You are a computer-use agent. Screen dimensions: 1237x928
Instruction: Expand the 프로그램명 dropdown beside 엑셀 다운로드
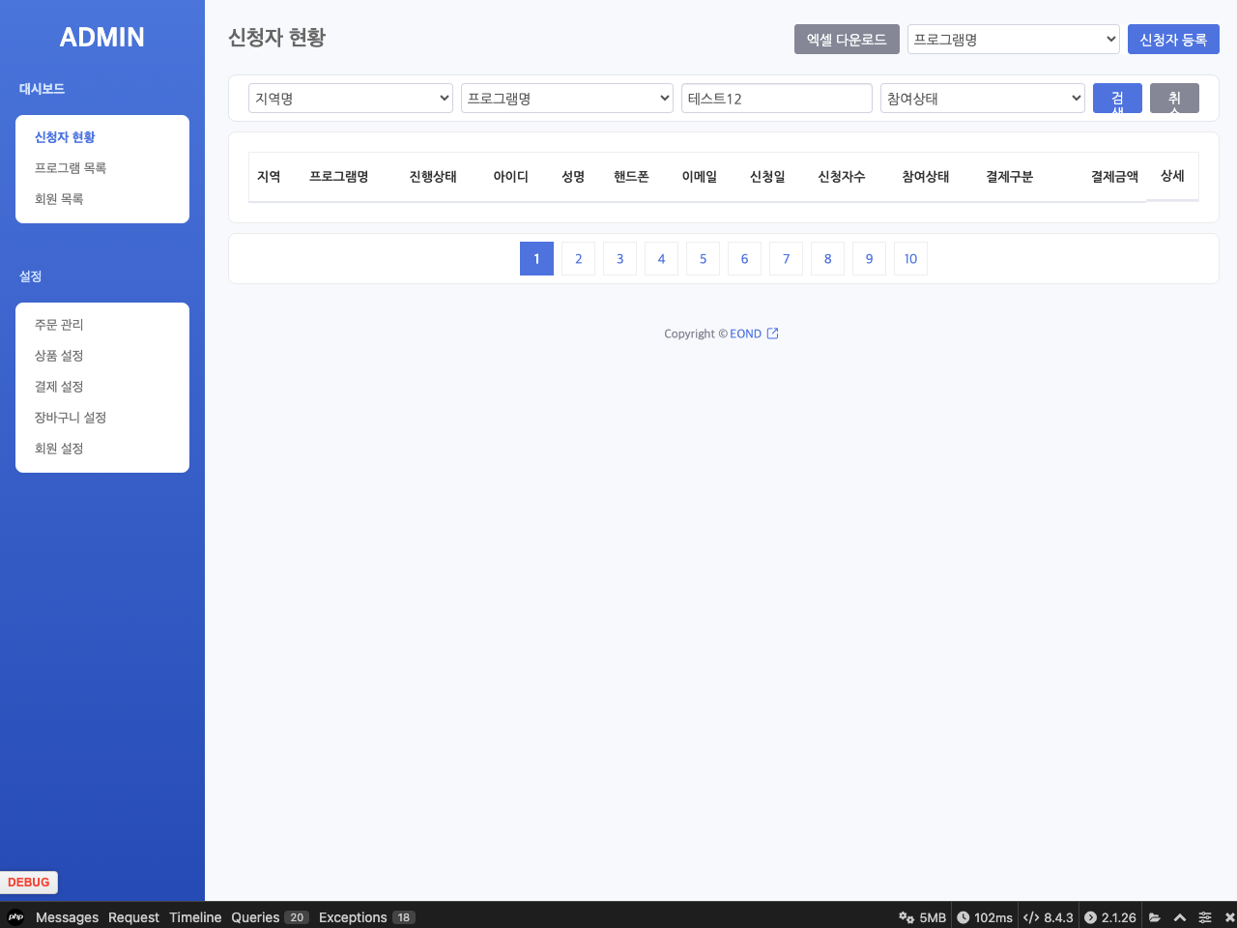[1013, 40]
